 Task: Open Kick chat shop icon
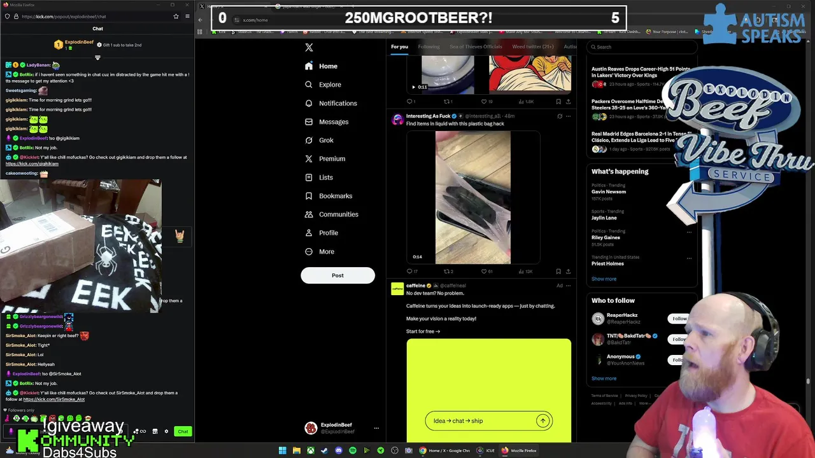[x=155, y=432]
